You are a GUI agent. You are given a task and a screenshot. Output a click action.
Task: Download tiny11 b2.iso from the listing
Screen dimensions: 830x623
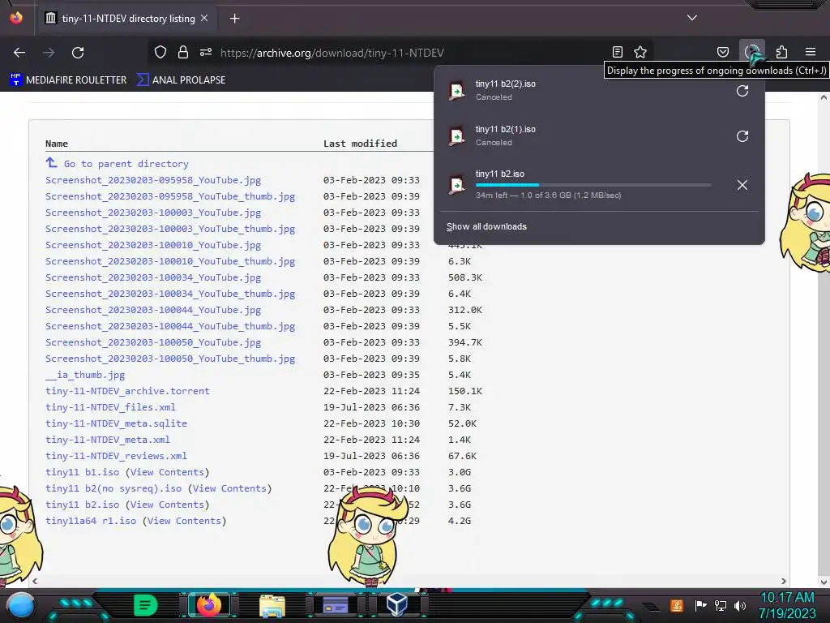coord(82,505)
